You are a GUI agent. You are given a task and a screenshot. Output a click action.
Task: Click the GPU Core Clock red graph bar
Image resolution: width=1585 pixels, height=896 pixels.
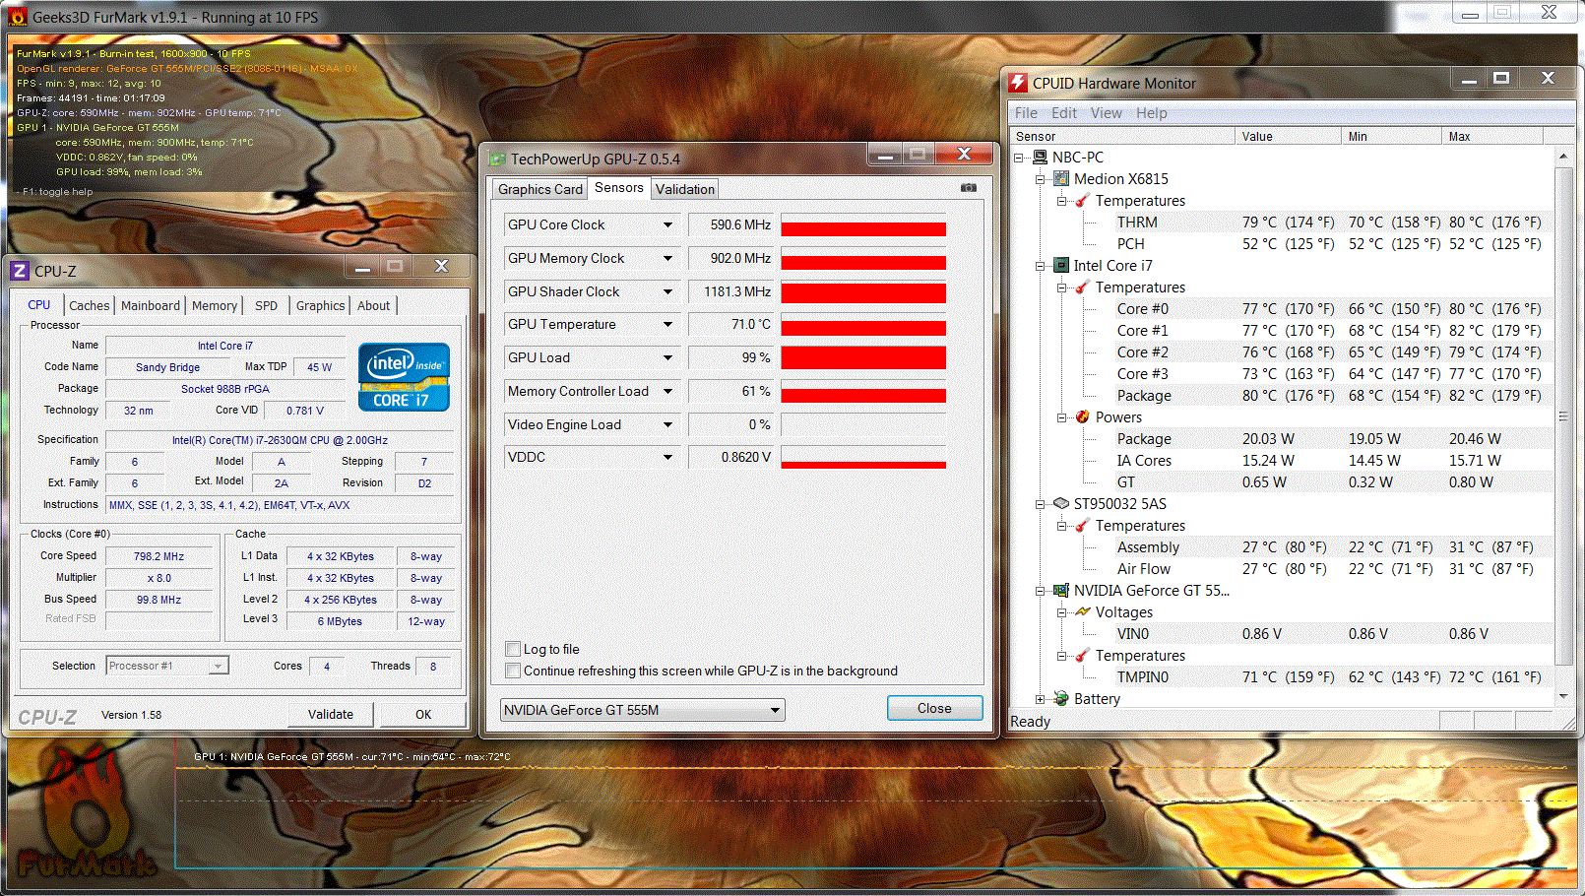coord(863,228)
